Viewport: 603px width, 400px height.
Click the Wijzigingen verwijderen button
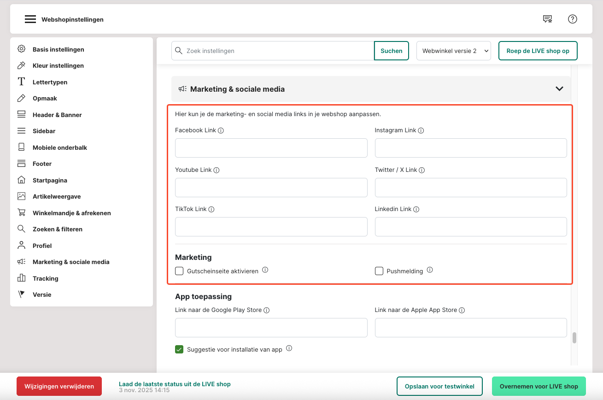59,386
